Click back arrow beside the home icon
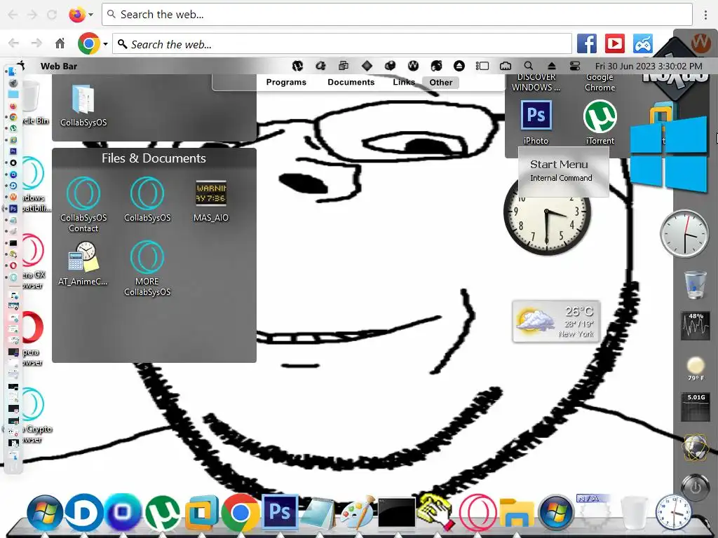The image size is (718, 538). tap(14, 43)
